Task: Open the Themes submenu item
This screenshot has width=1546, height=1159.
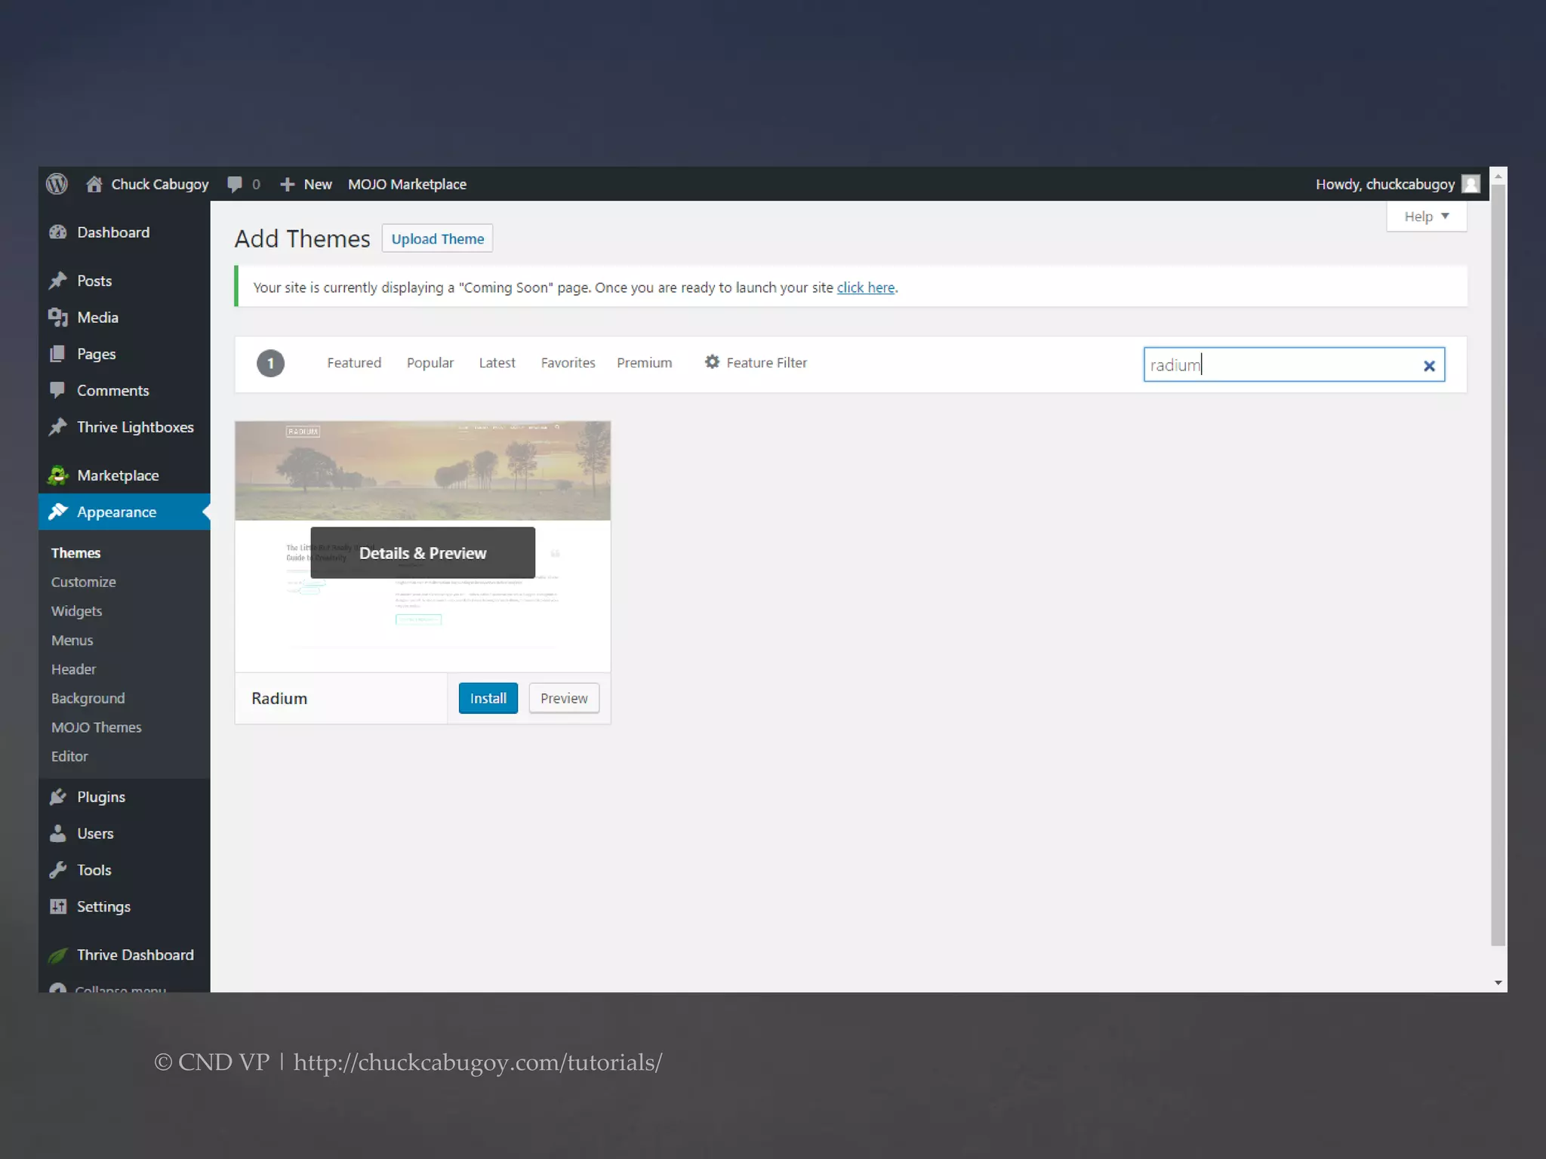Action: (x=75, y=553)
